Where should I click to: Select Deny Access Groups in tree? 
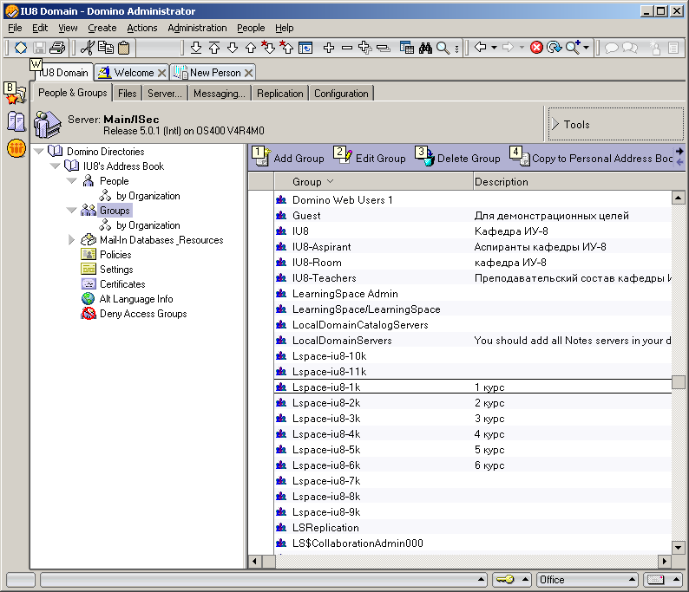click(x=135, y=313)
